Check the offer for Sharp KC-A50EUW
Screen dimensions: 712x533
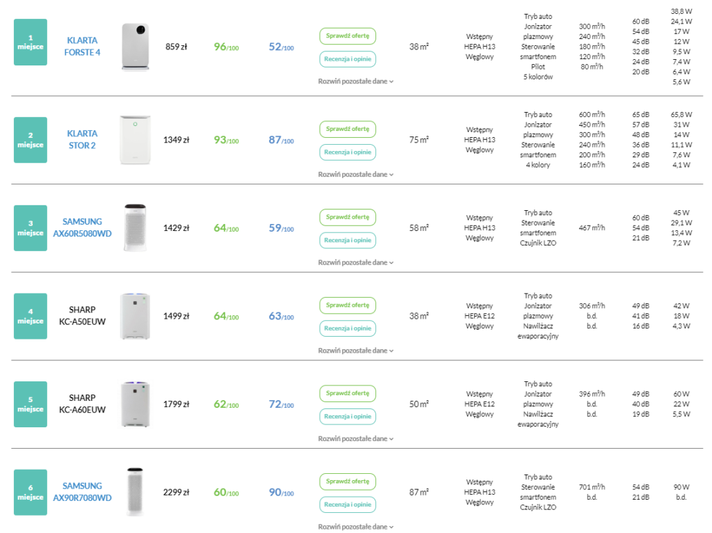click(x=348, y=305)
